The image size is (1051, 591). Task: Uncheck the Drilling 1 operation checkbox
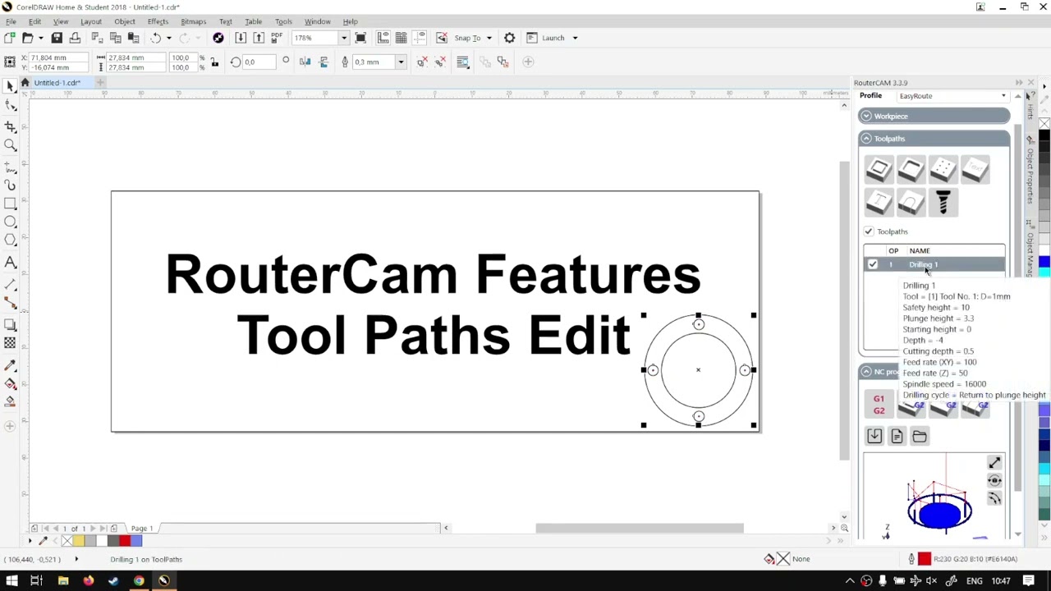[x=873, y=264]
